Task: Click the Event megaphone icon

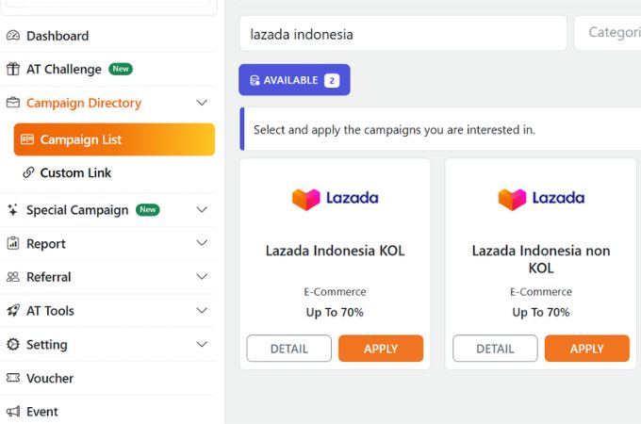Action: click(x=13, y=412)
